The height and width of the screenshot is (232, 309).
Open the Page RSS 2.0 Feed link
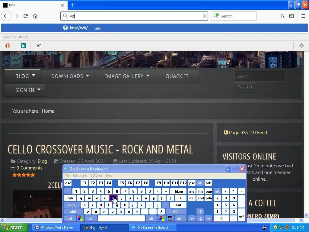click(245, 132)
